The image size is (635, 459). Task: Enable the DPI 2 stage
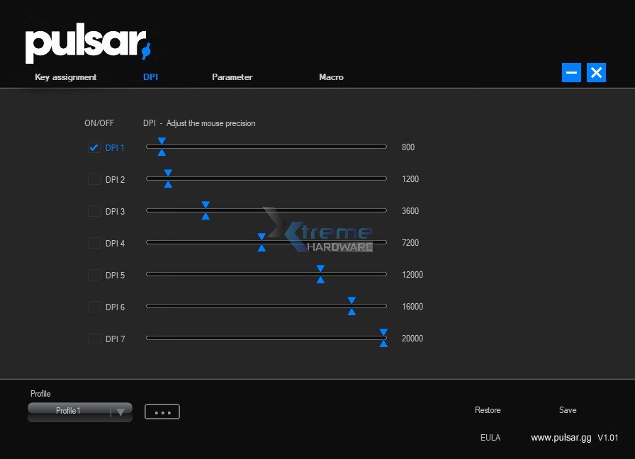(94, 179)
